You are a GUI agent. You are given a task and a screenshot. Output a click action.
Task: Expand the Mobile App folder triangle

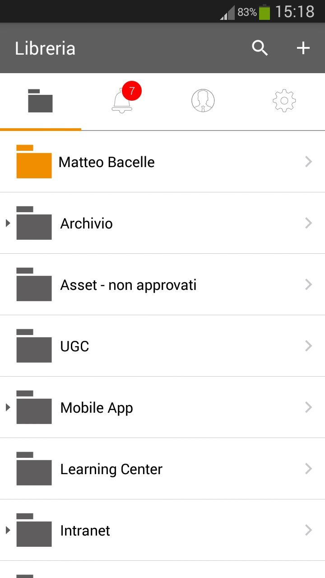point(8,407)
